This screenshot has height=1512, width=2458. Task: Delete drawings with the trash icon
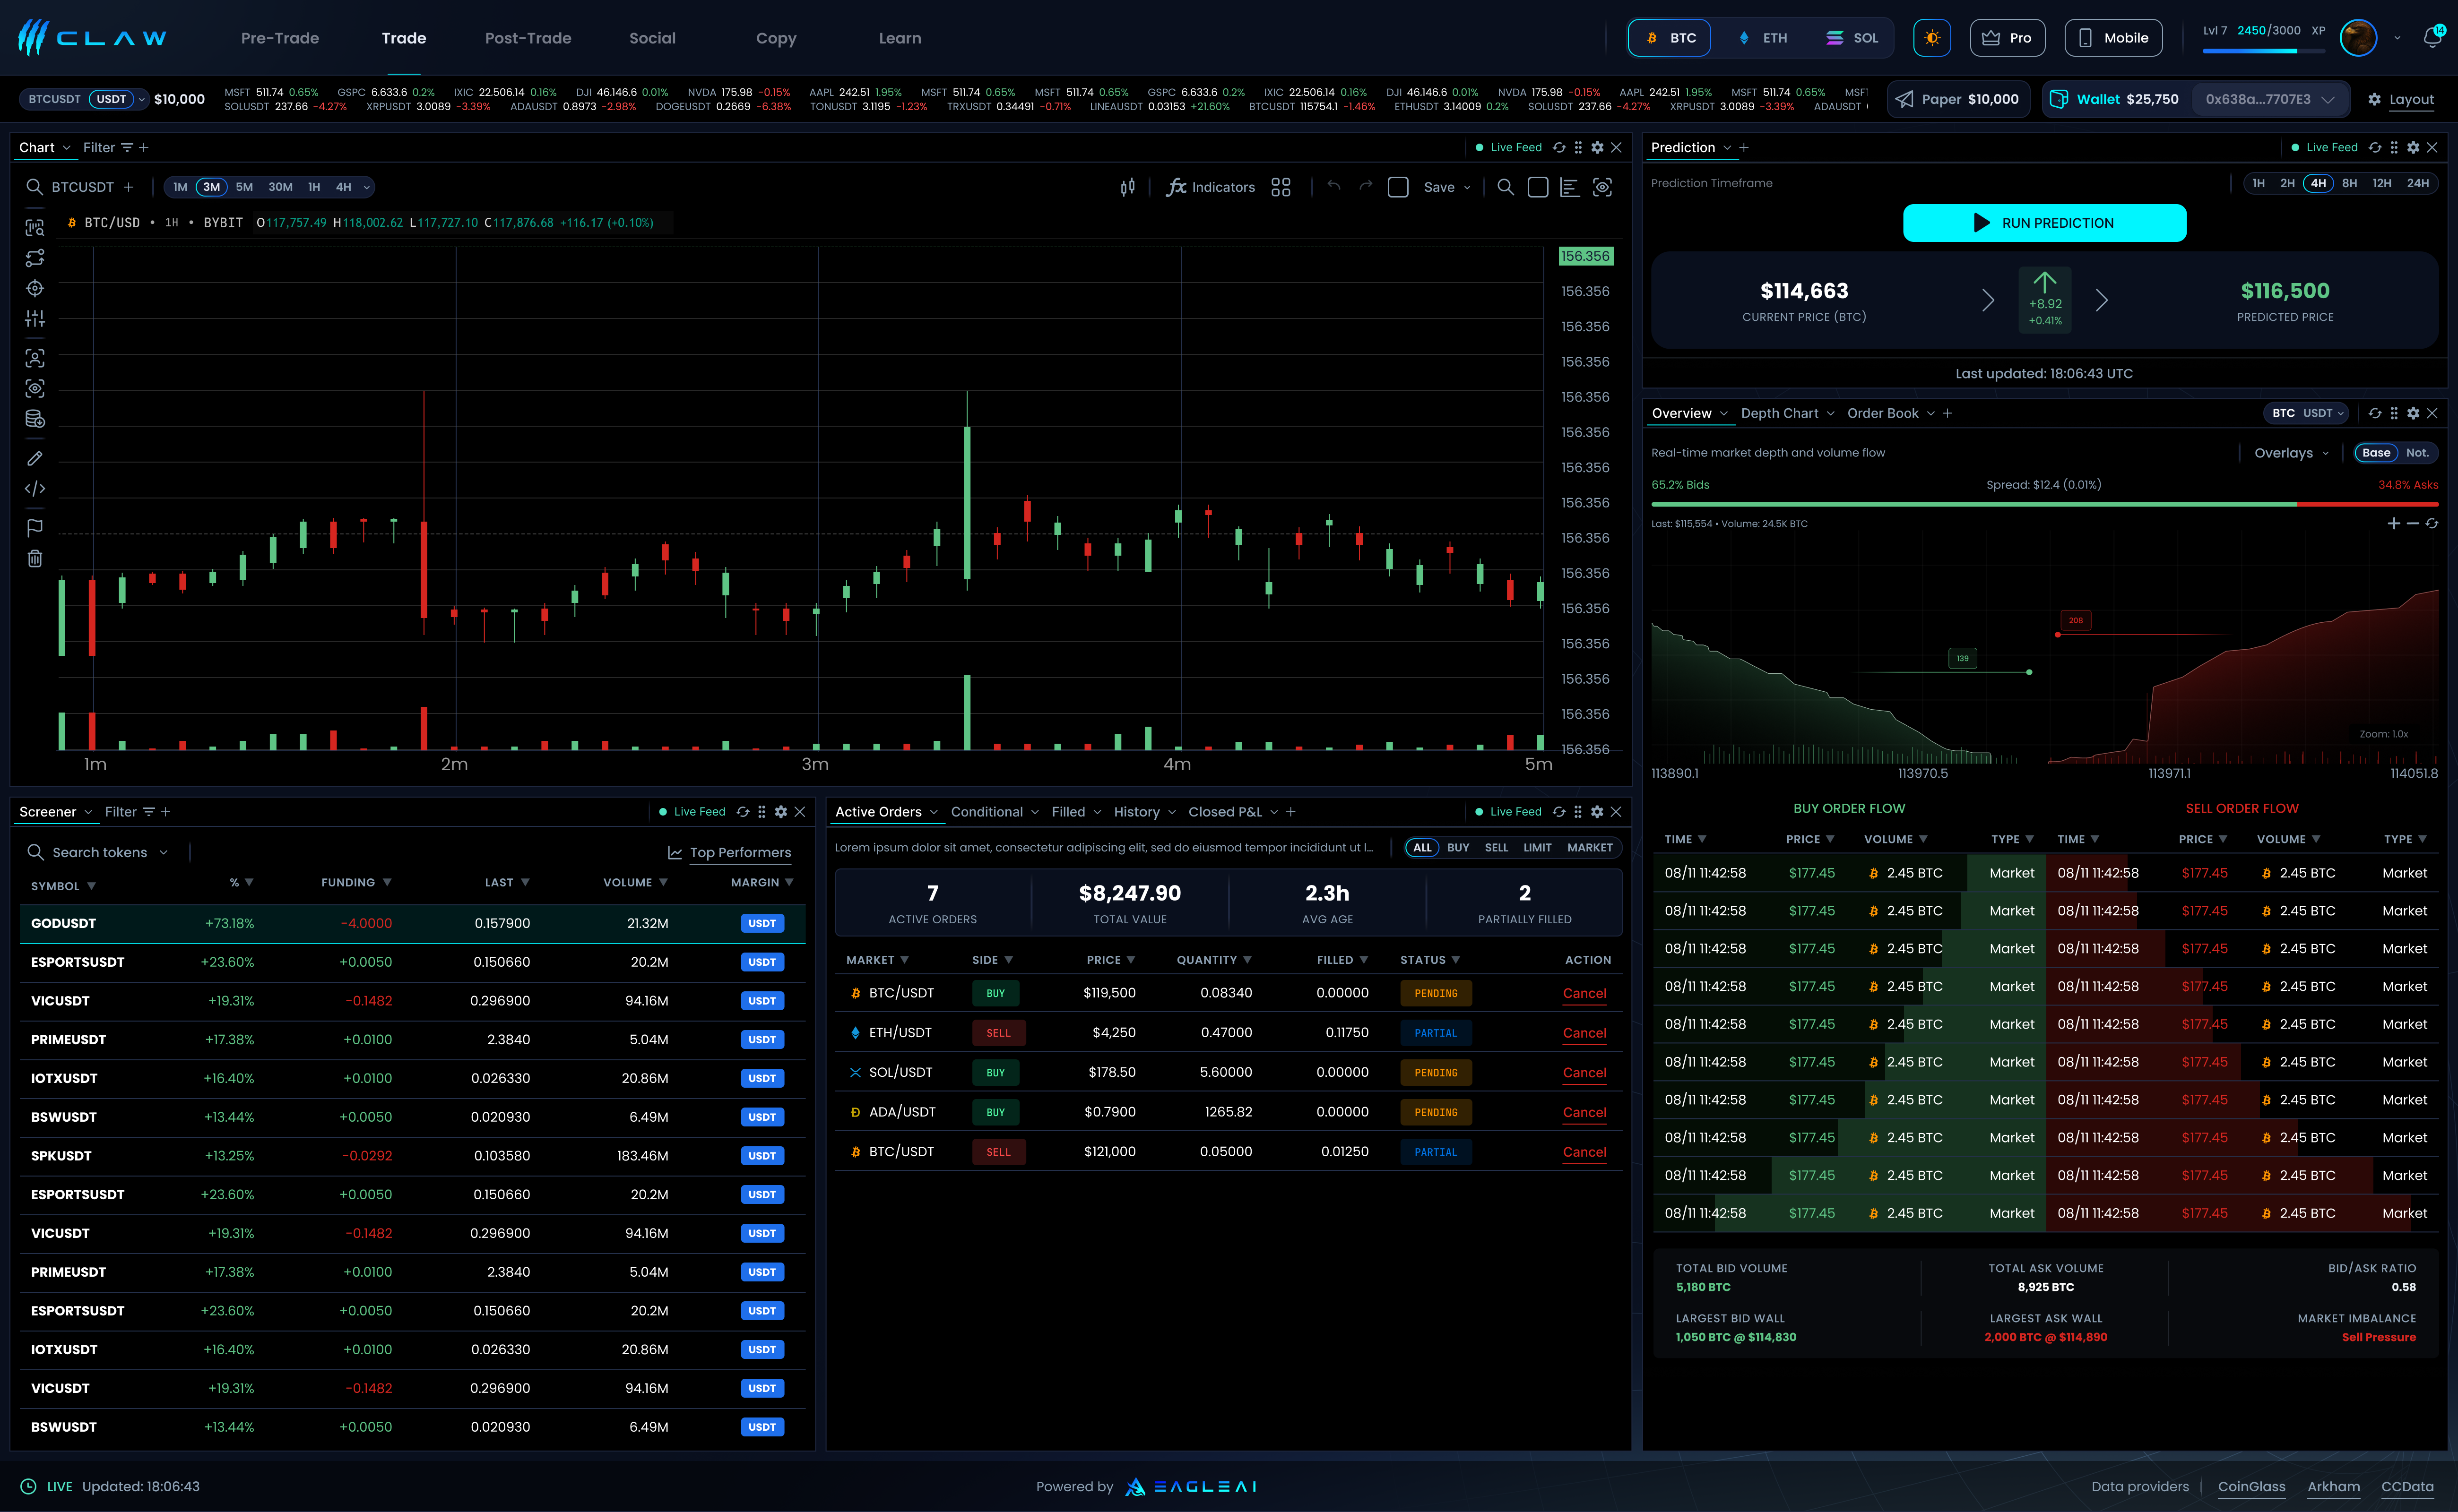(x=35, y=558)
